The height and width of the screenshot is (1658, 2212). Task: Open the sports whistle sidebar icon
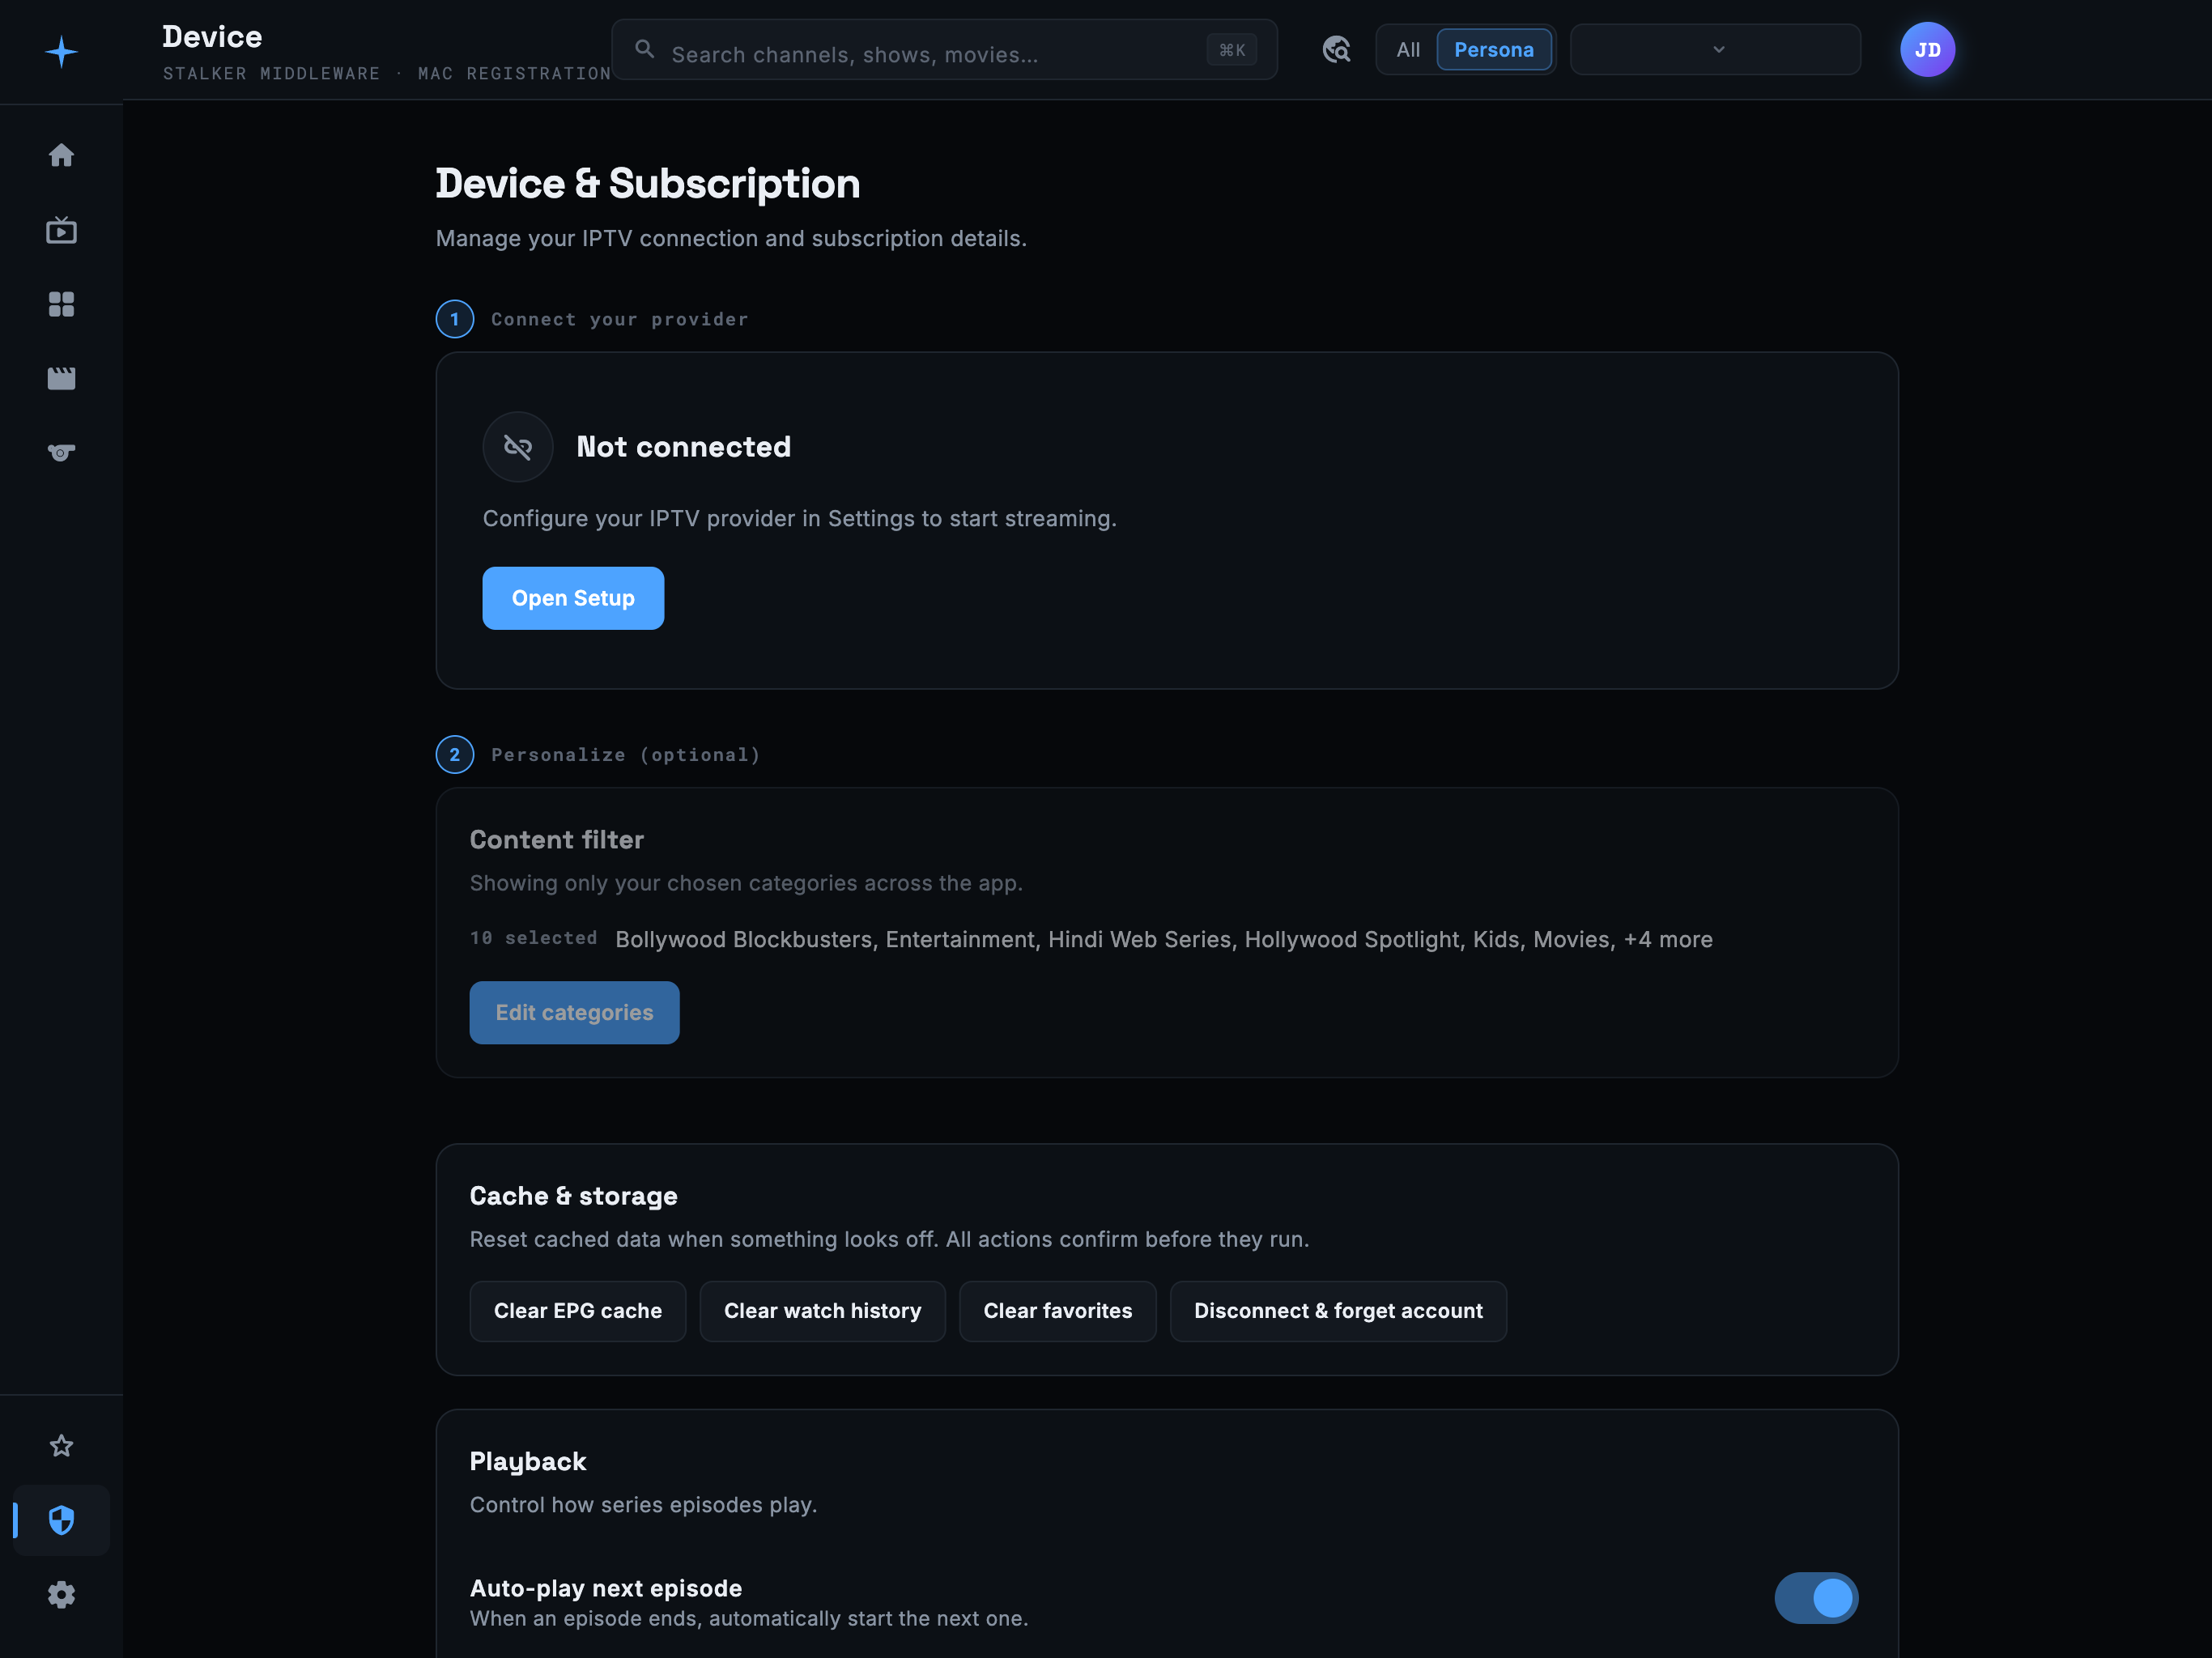61,452
